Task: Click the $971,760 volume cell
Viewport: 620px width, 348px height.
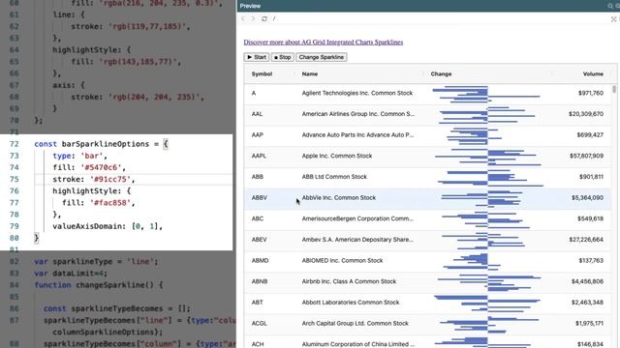Action: point(590,93)
